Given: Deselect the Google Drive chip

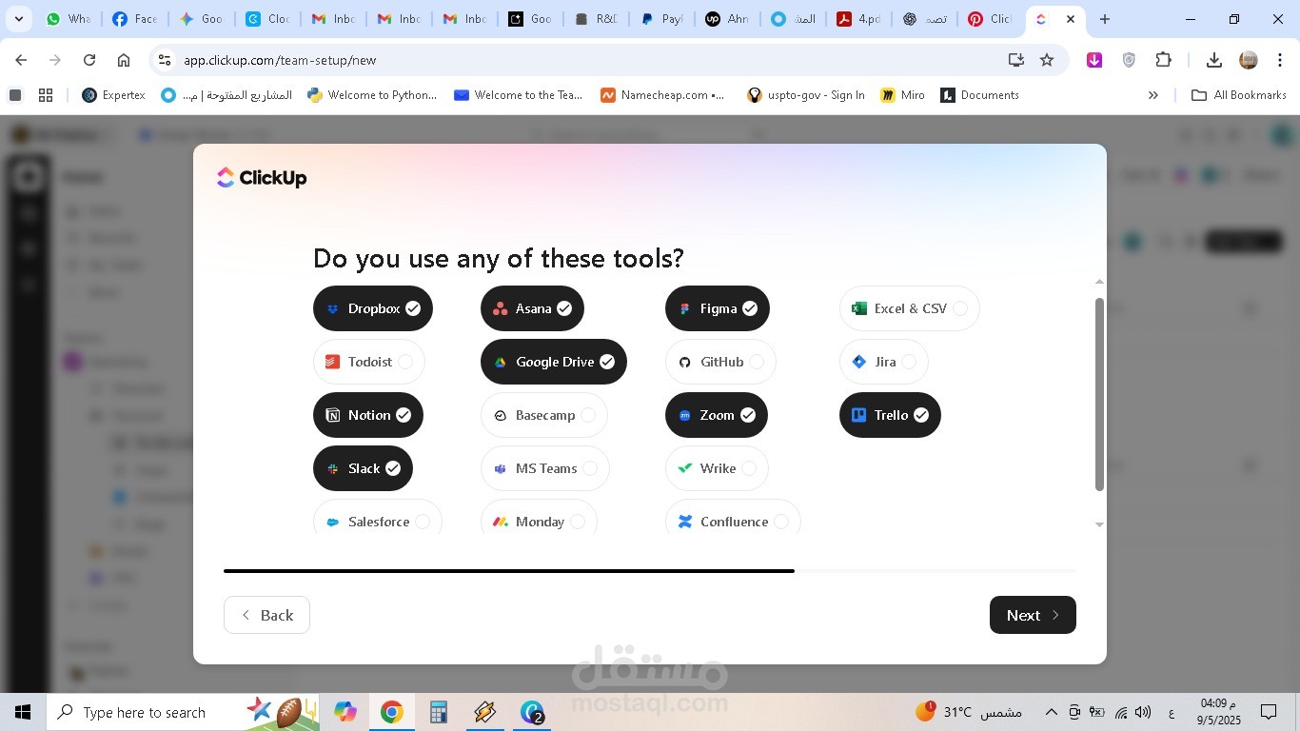Looking at the screenshot, I should click(554, 362).
